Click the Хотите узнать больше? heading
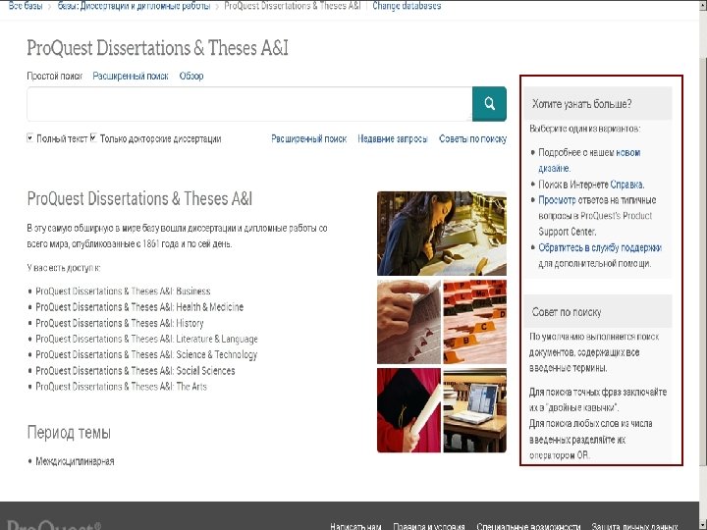 coord(581,104)
